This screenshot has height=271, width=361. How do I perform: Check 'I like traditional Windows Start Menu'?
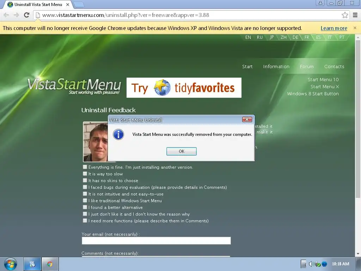click(x=85, y=200)
